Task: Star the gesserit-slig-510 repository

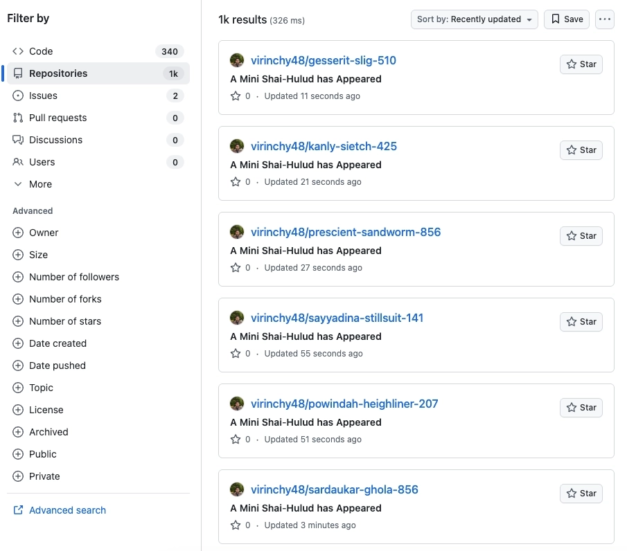Action: click(x=581, y=64)
